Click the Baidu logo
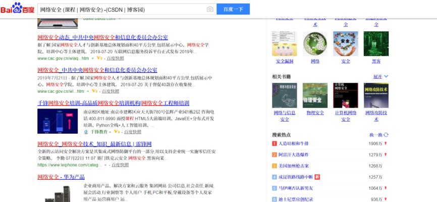This screenshot has width=437, height=202. [x=17, y=8]
